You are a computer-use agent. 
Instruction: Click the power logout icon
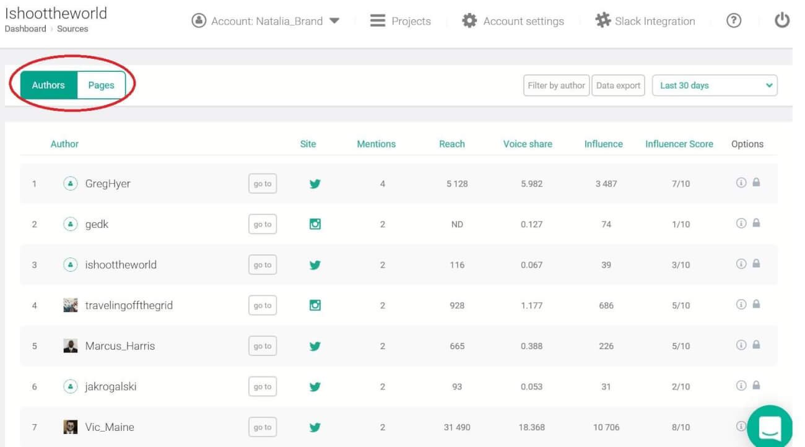pyautogui.click(x=782, y=21)
